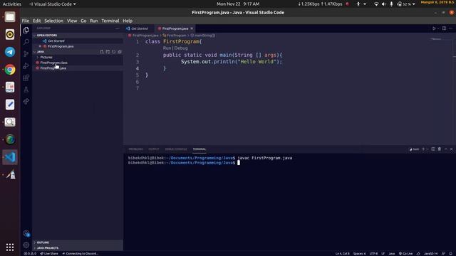This screenshot has width=456, height=256.
Task: Click the Run code lens above main
Action: pyautogui.click(x=167, y=48)
